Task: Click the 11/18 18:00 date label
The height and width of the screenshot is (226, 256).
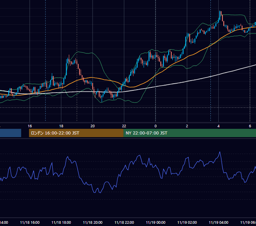Action: (61, 223)
